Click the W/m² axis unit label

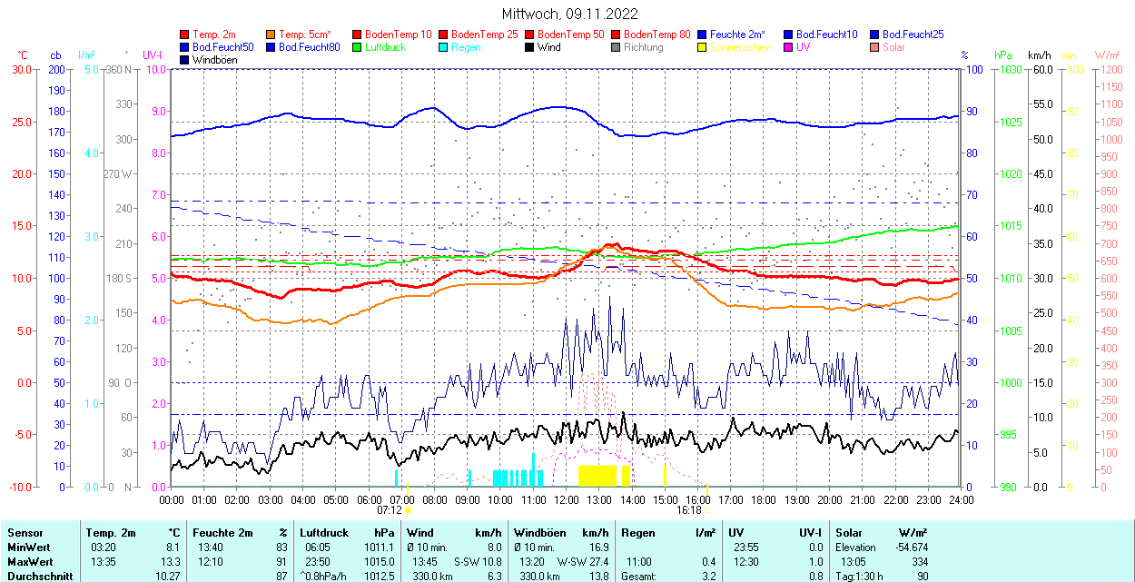(x=1108, y=54)
